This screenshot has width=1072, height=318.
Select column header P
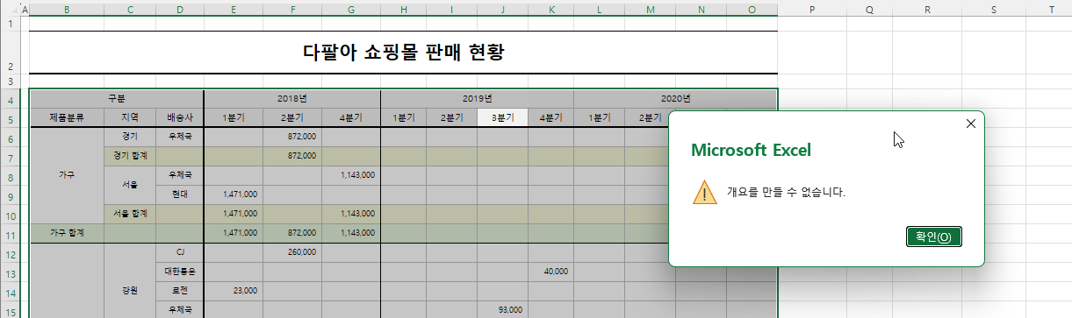coord(813,9)
